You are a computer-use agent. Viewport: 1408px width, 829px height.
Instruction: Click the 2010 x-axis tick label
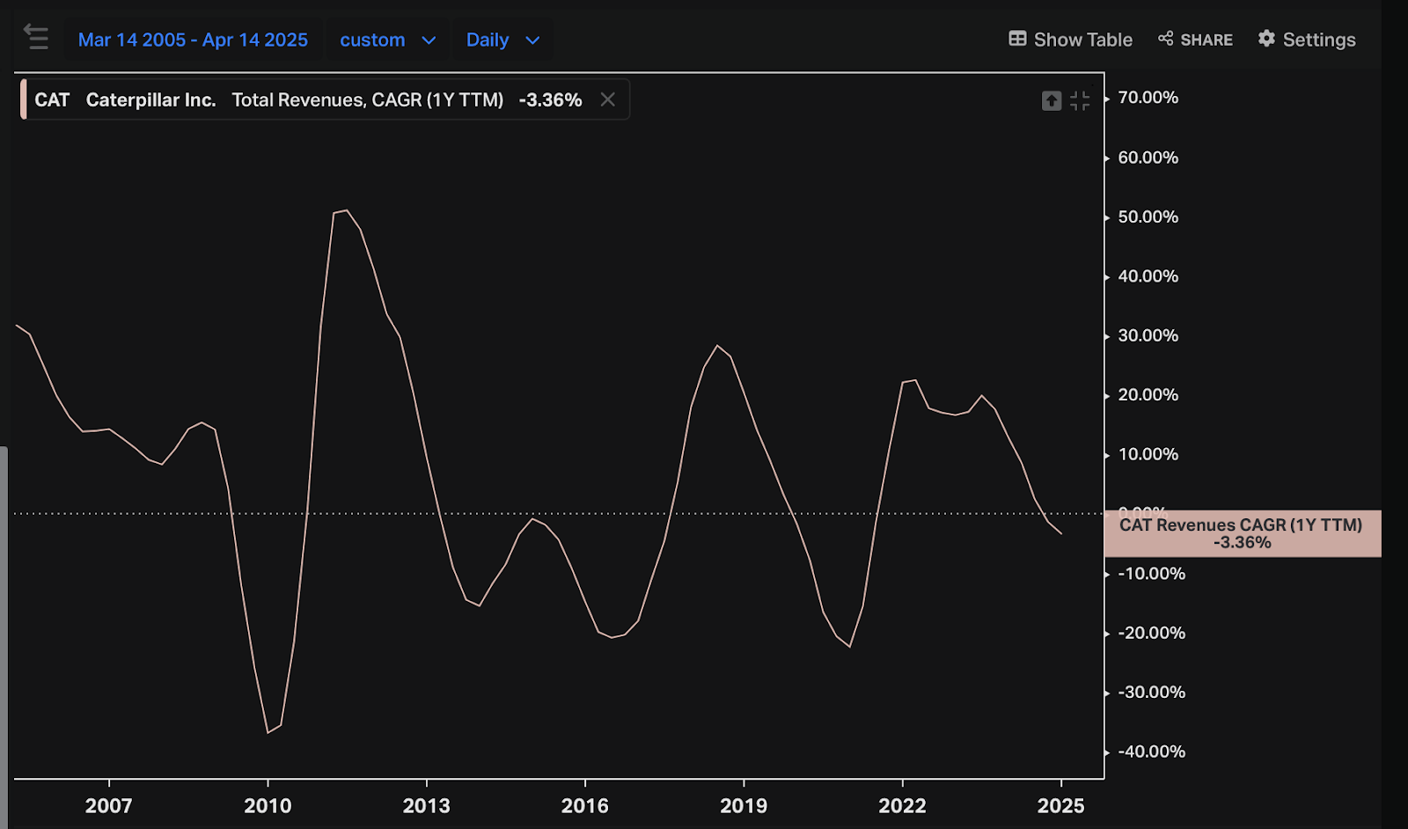[268, 805]
